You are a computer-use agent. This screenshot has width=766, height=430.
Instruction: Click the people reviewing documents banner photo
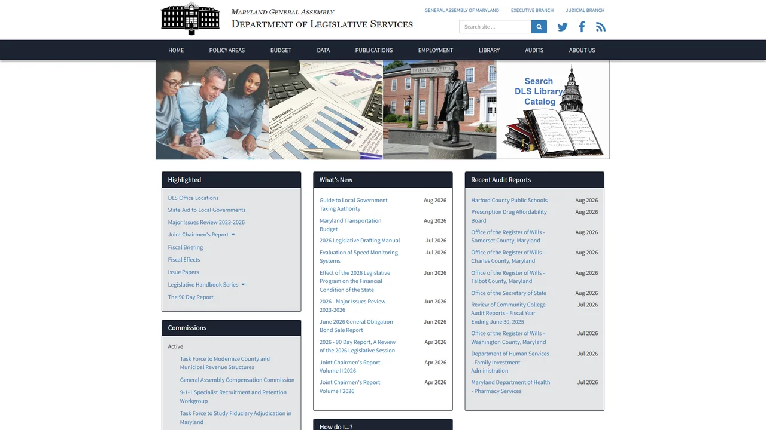(212, 110)
